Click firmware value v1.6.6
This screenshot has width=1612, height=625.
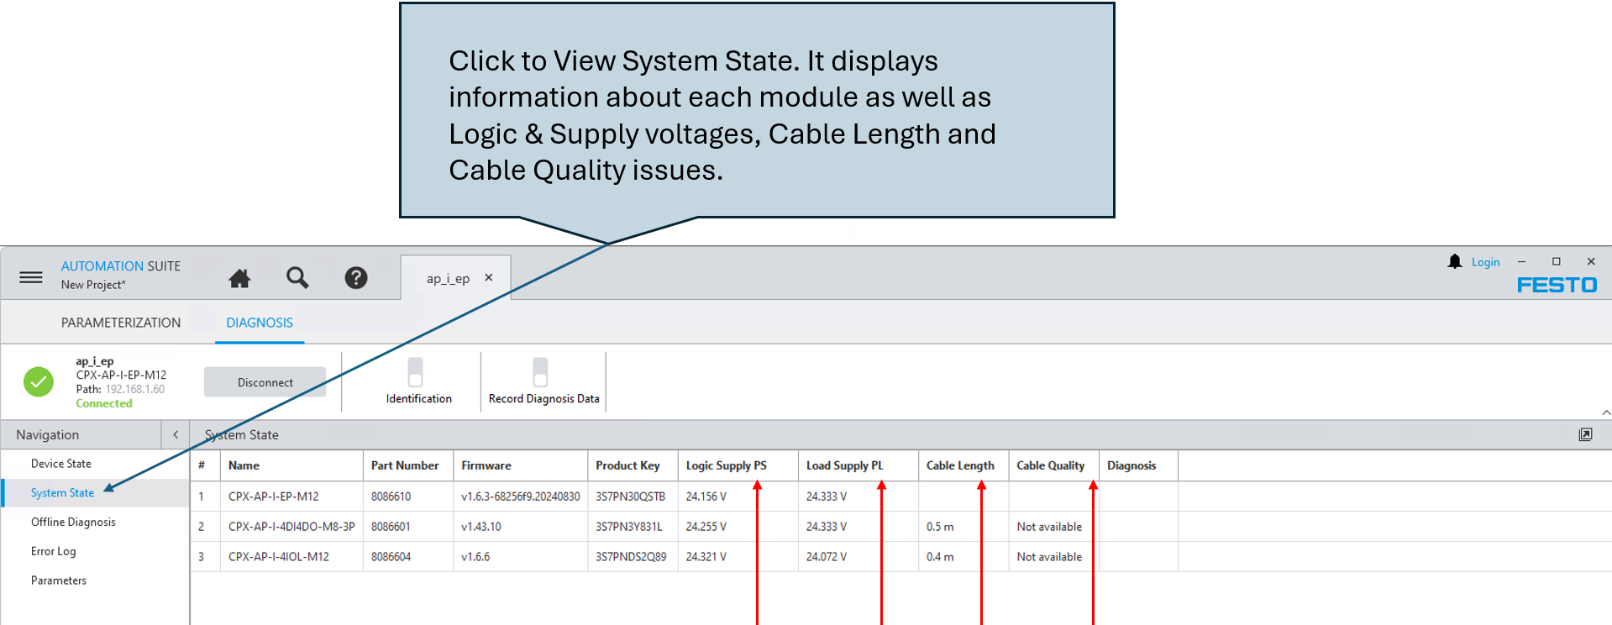pyautogui.click(x=475, y=557)
